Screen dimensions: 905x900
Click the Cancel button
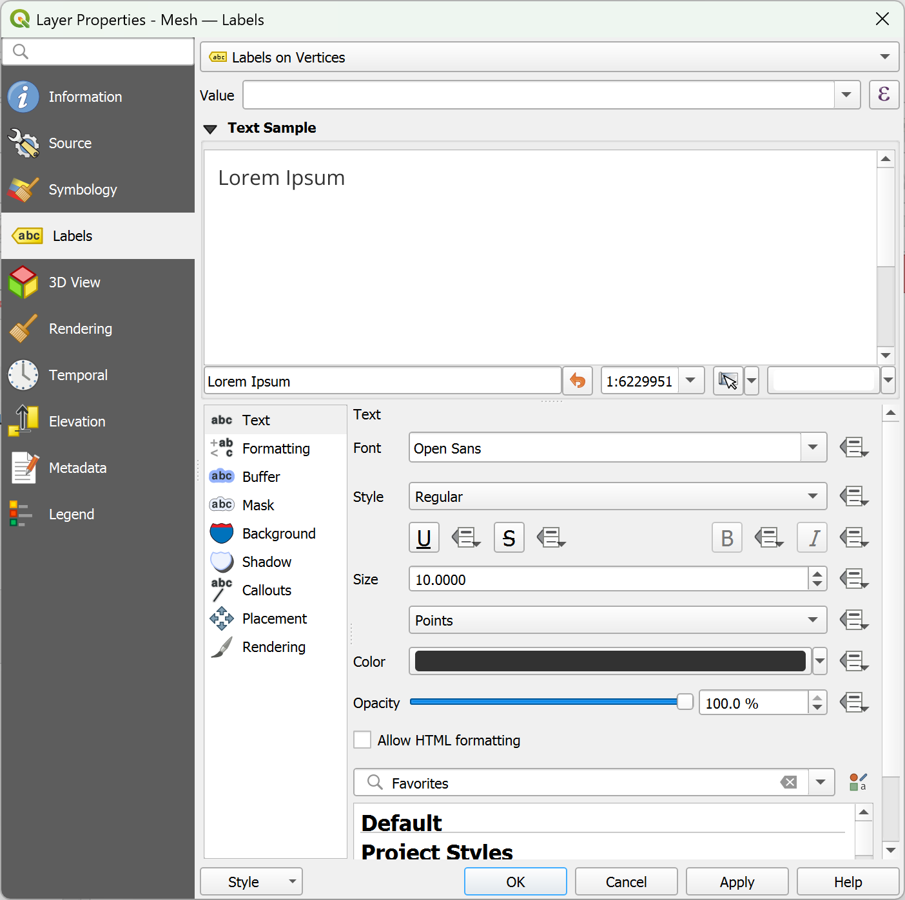click(x=627, y=881)
